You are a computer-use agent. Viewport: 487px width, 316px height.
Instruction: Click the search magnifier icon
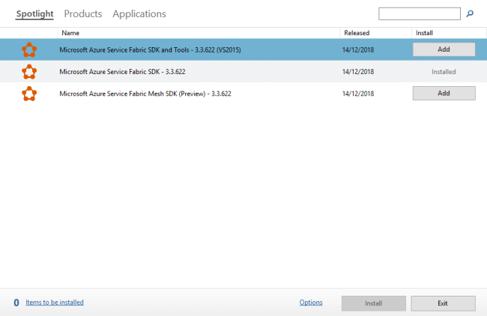pos(470,13)
